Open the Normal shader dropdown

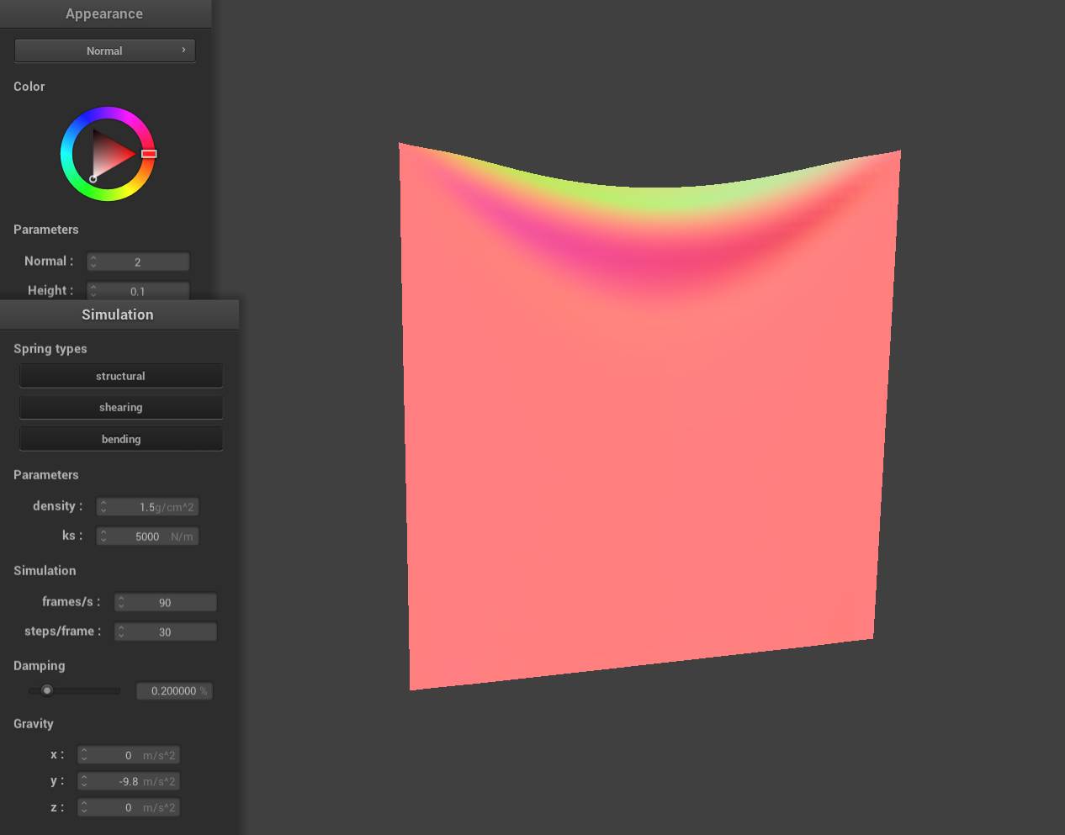tap(104, 50)
